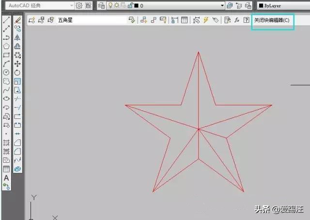This screenshot has height=220, width=310.
Task: Click the Table tool in Draw toolbar
Action: pyautogui.click(x=6, y=169)
